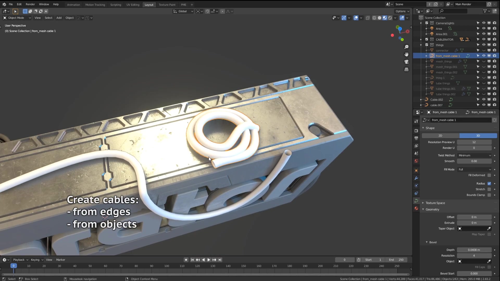Viewport: 500px width, 281px height.
Task: Click the Object Mode dropdown
Action: (16, 17)
